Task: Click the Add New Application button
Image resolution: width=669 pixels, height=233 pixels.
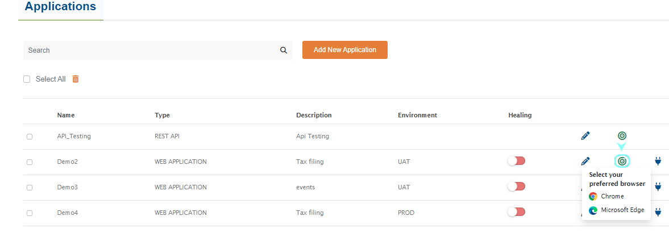Action: tap(344, 50)
